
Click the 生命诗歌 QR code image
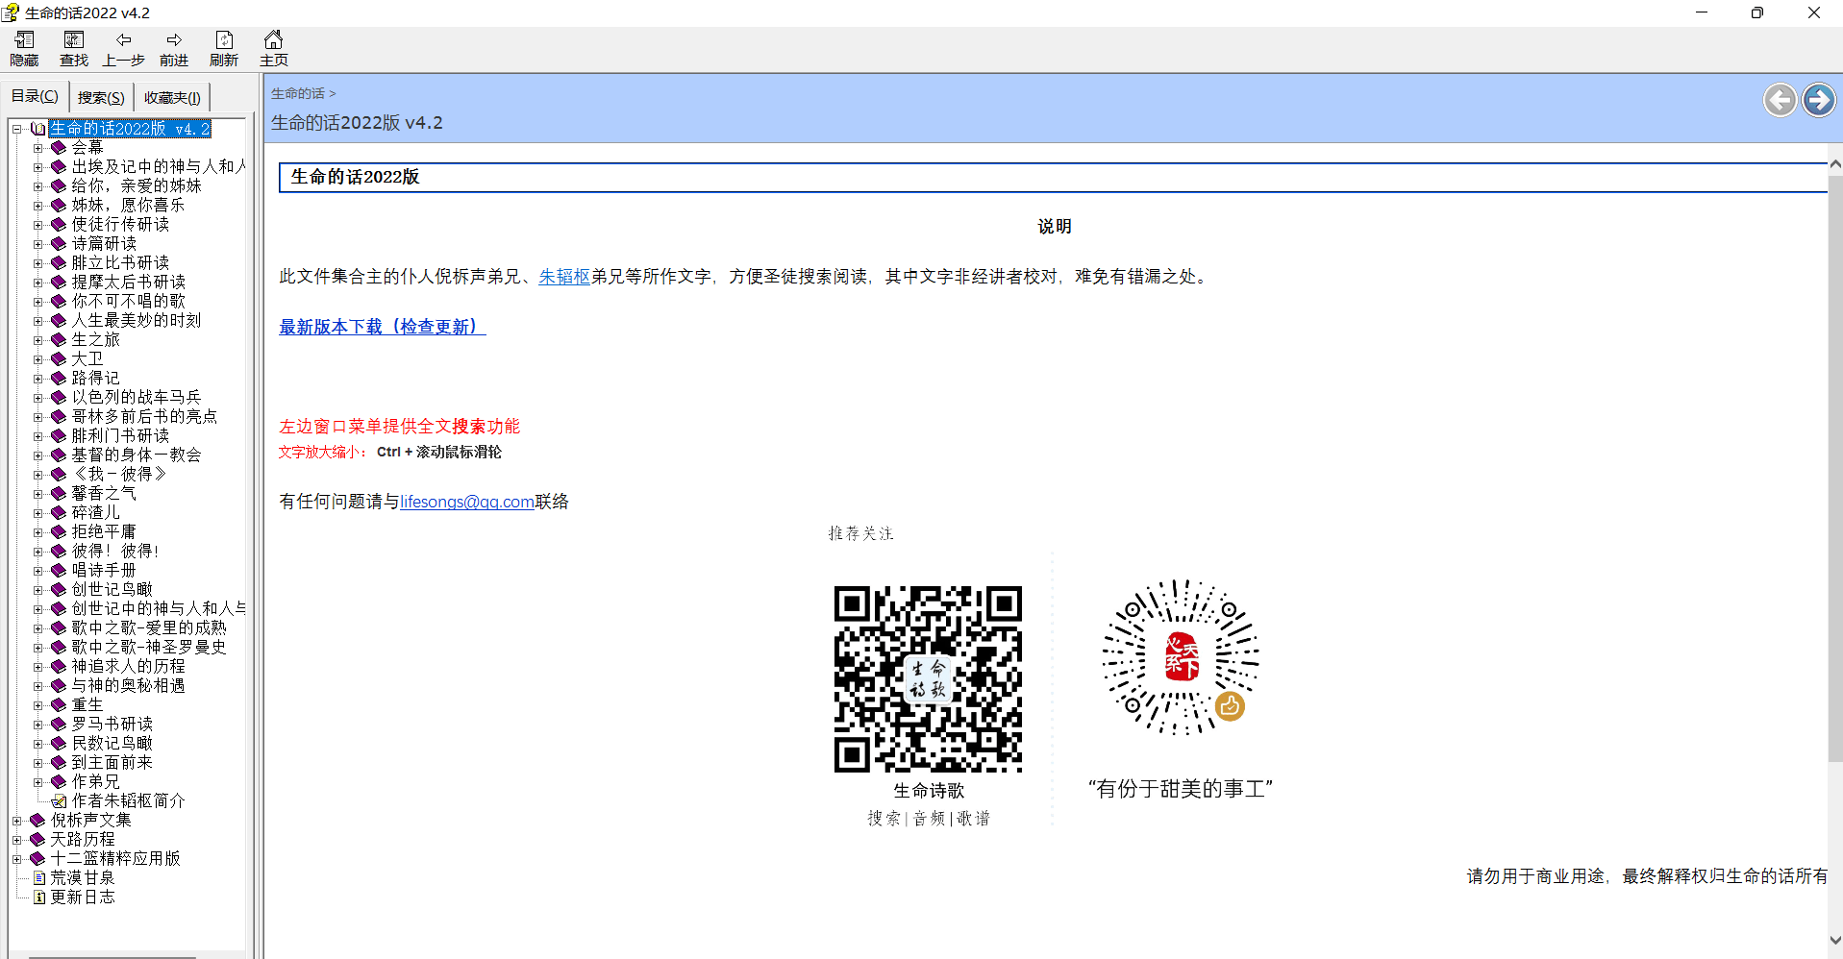(929, 678)
